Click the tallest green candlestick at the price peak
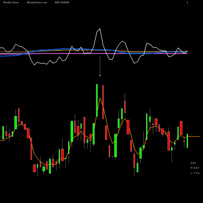This screenshot has width=203, height=203. [x=97, y=100]
